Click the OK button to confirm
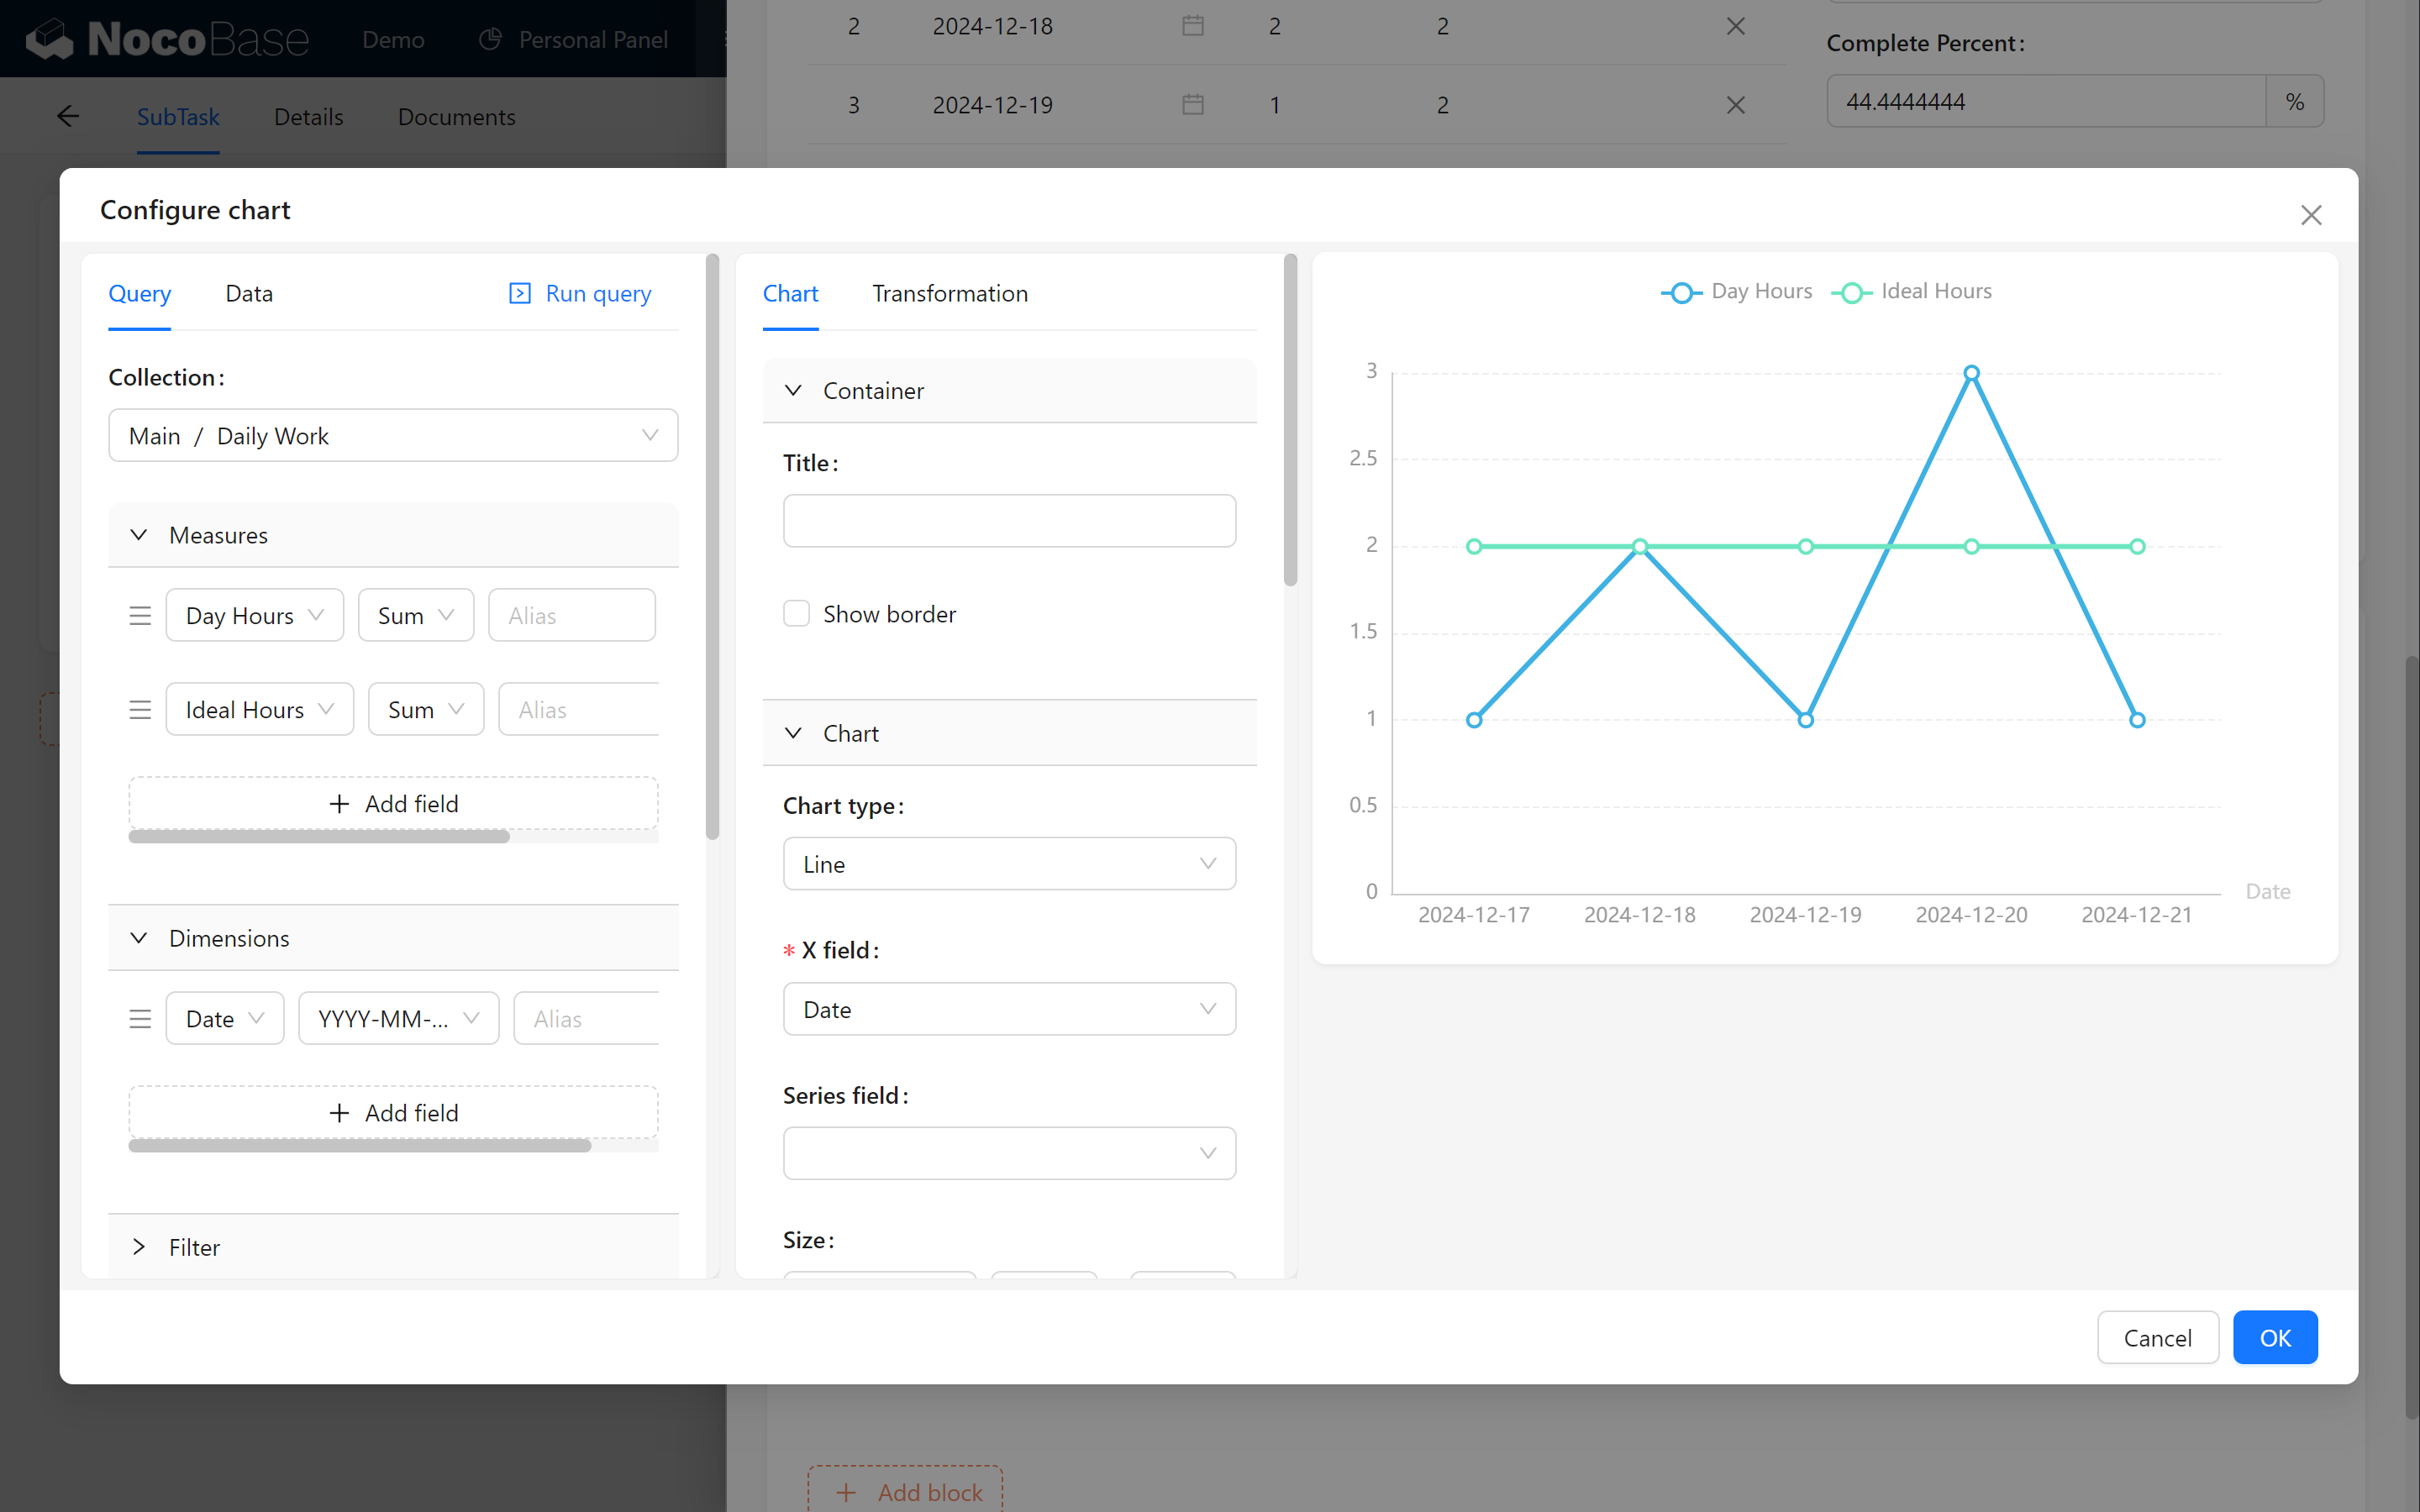Screen dimensions: 2420x1512 point(2275,1336)
